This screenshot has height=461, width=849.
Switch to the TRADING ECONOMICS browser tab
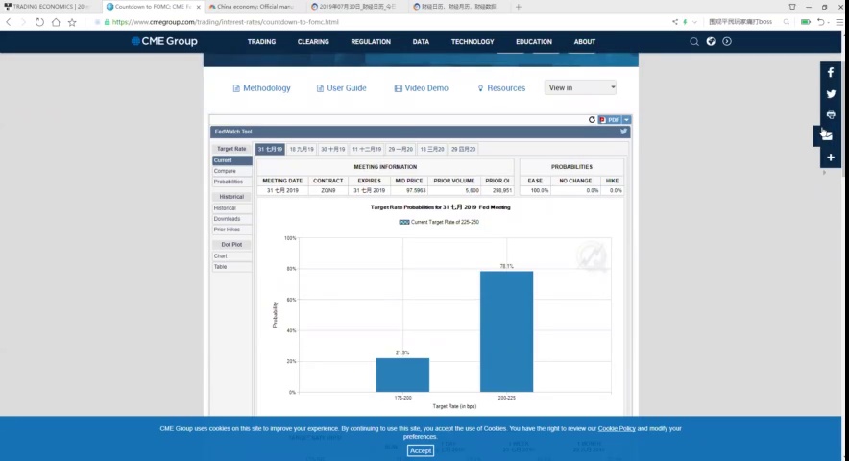coord(49,7)
